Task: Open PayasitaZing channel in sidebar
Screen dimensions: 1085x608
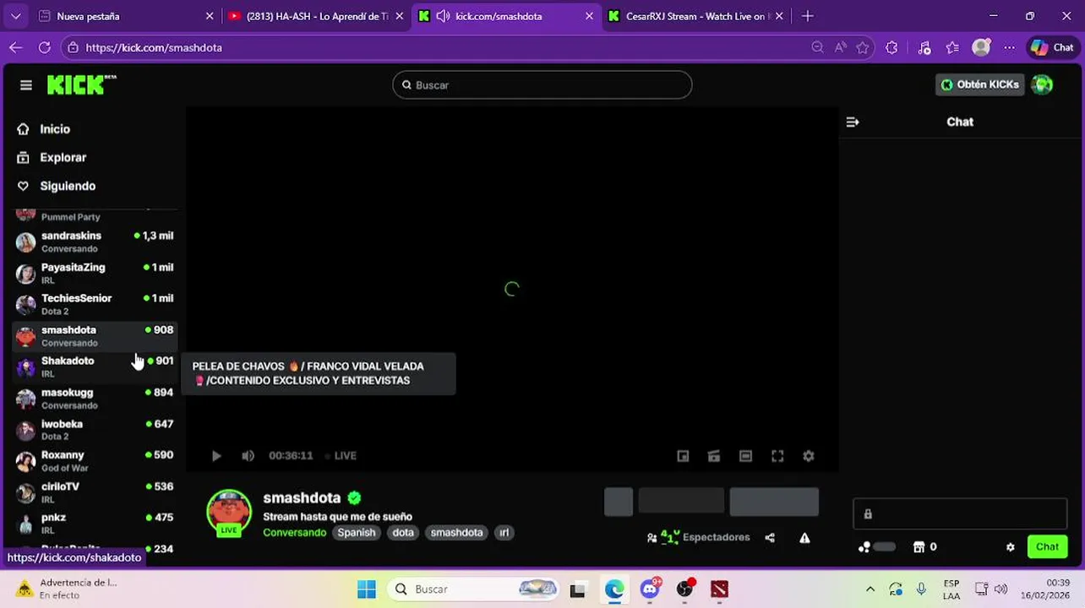Action: point(95,274)
